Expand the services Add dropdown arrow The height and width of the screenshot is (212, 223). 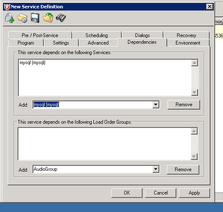156,105
